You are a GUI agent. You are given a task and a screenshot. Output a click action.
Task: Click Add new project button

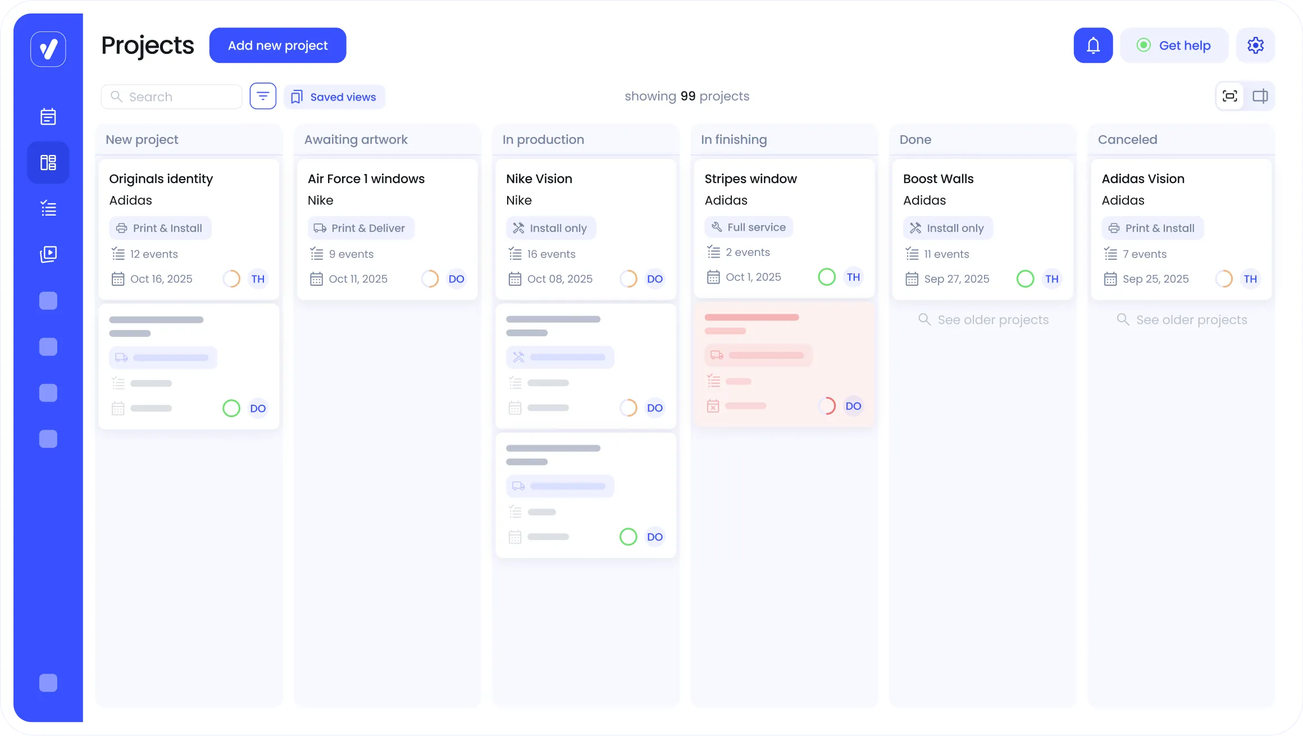pyautogui.click(x=277, y=45)
